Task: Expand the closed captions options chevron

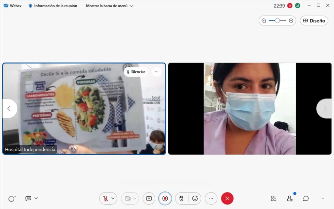Action: (35, 198)
